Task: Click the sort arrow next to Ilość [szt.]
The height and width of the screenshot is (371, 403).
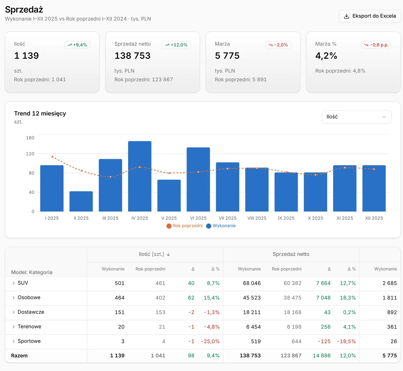Action: tap(168, 254)
